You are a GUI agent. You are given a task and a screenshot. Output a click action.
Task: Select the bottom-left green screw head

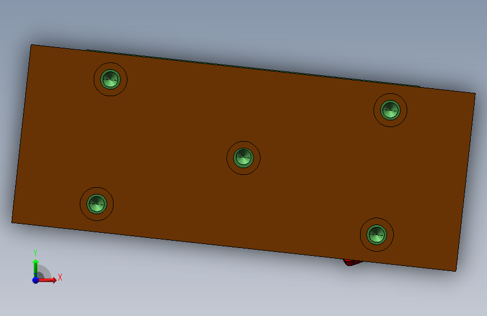(x=97, y=204)
